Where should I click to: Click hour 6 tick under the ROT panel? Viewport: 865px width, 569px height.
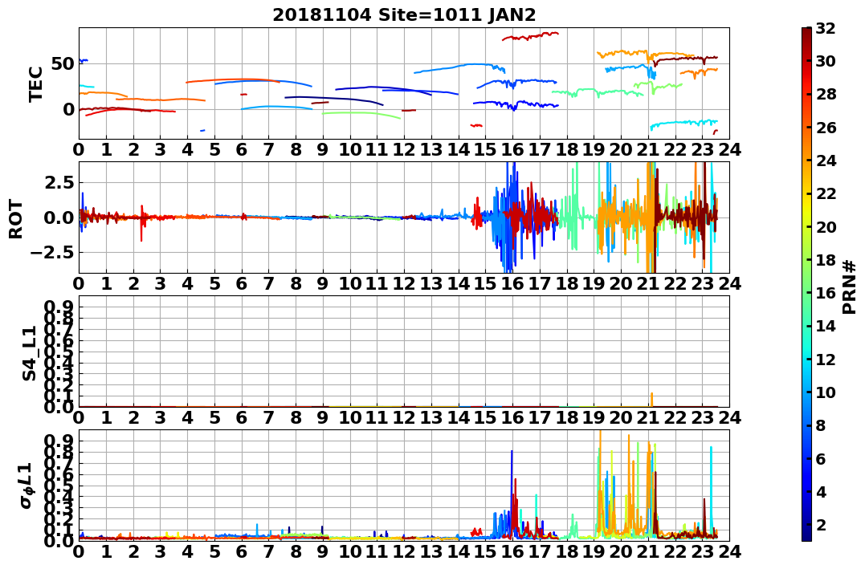(x=242, y=283)
